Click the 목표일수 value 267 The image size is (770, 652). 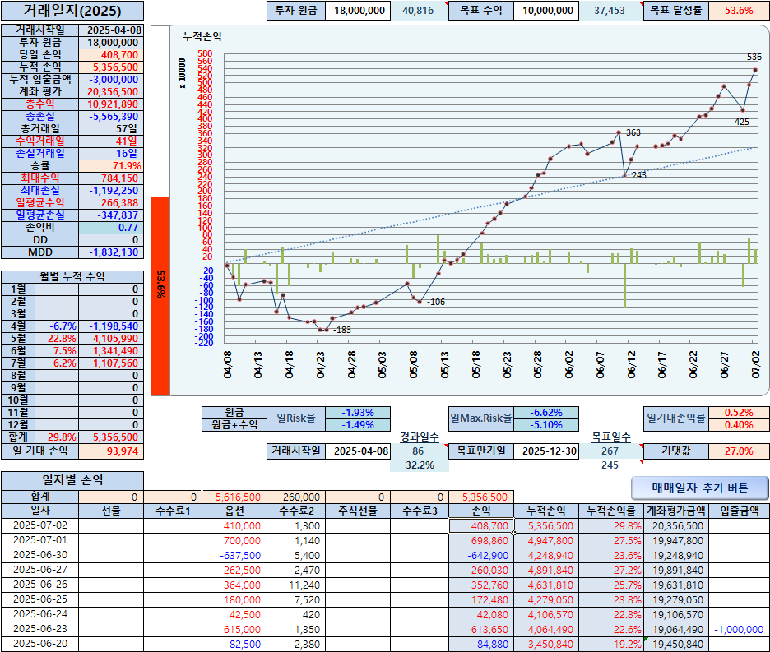(x=610, y=451)
